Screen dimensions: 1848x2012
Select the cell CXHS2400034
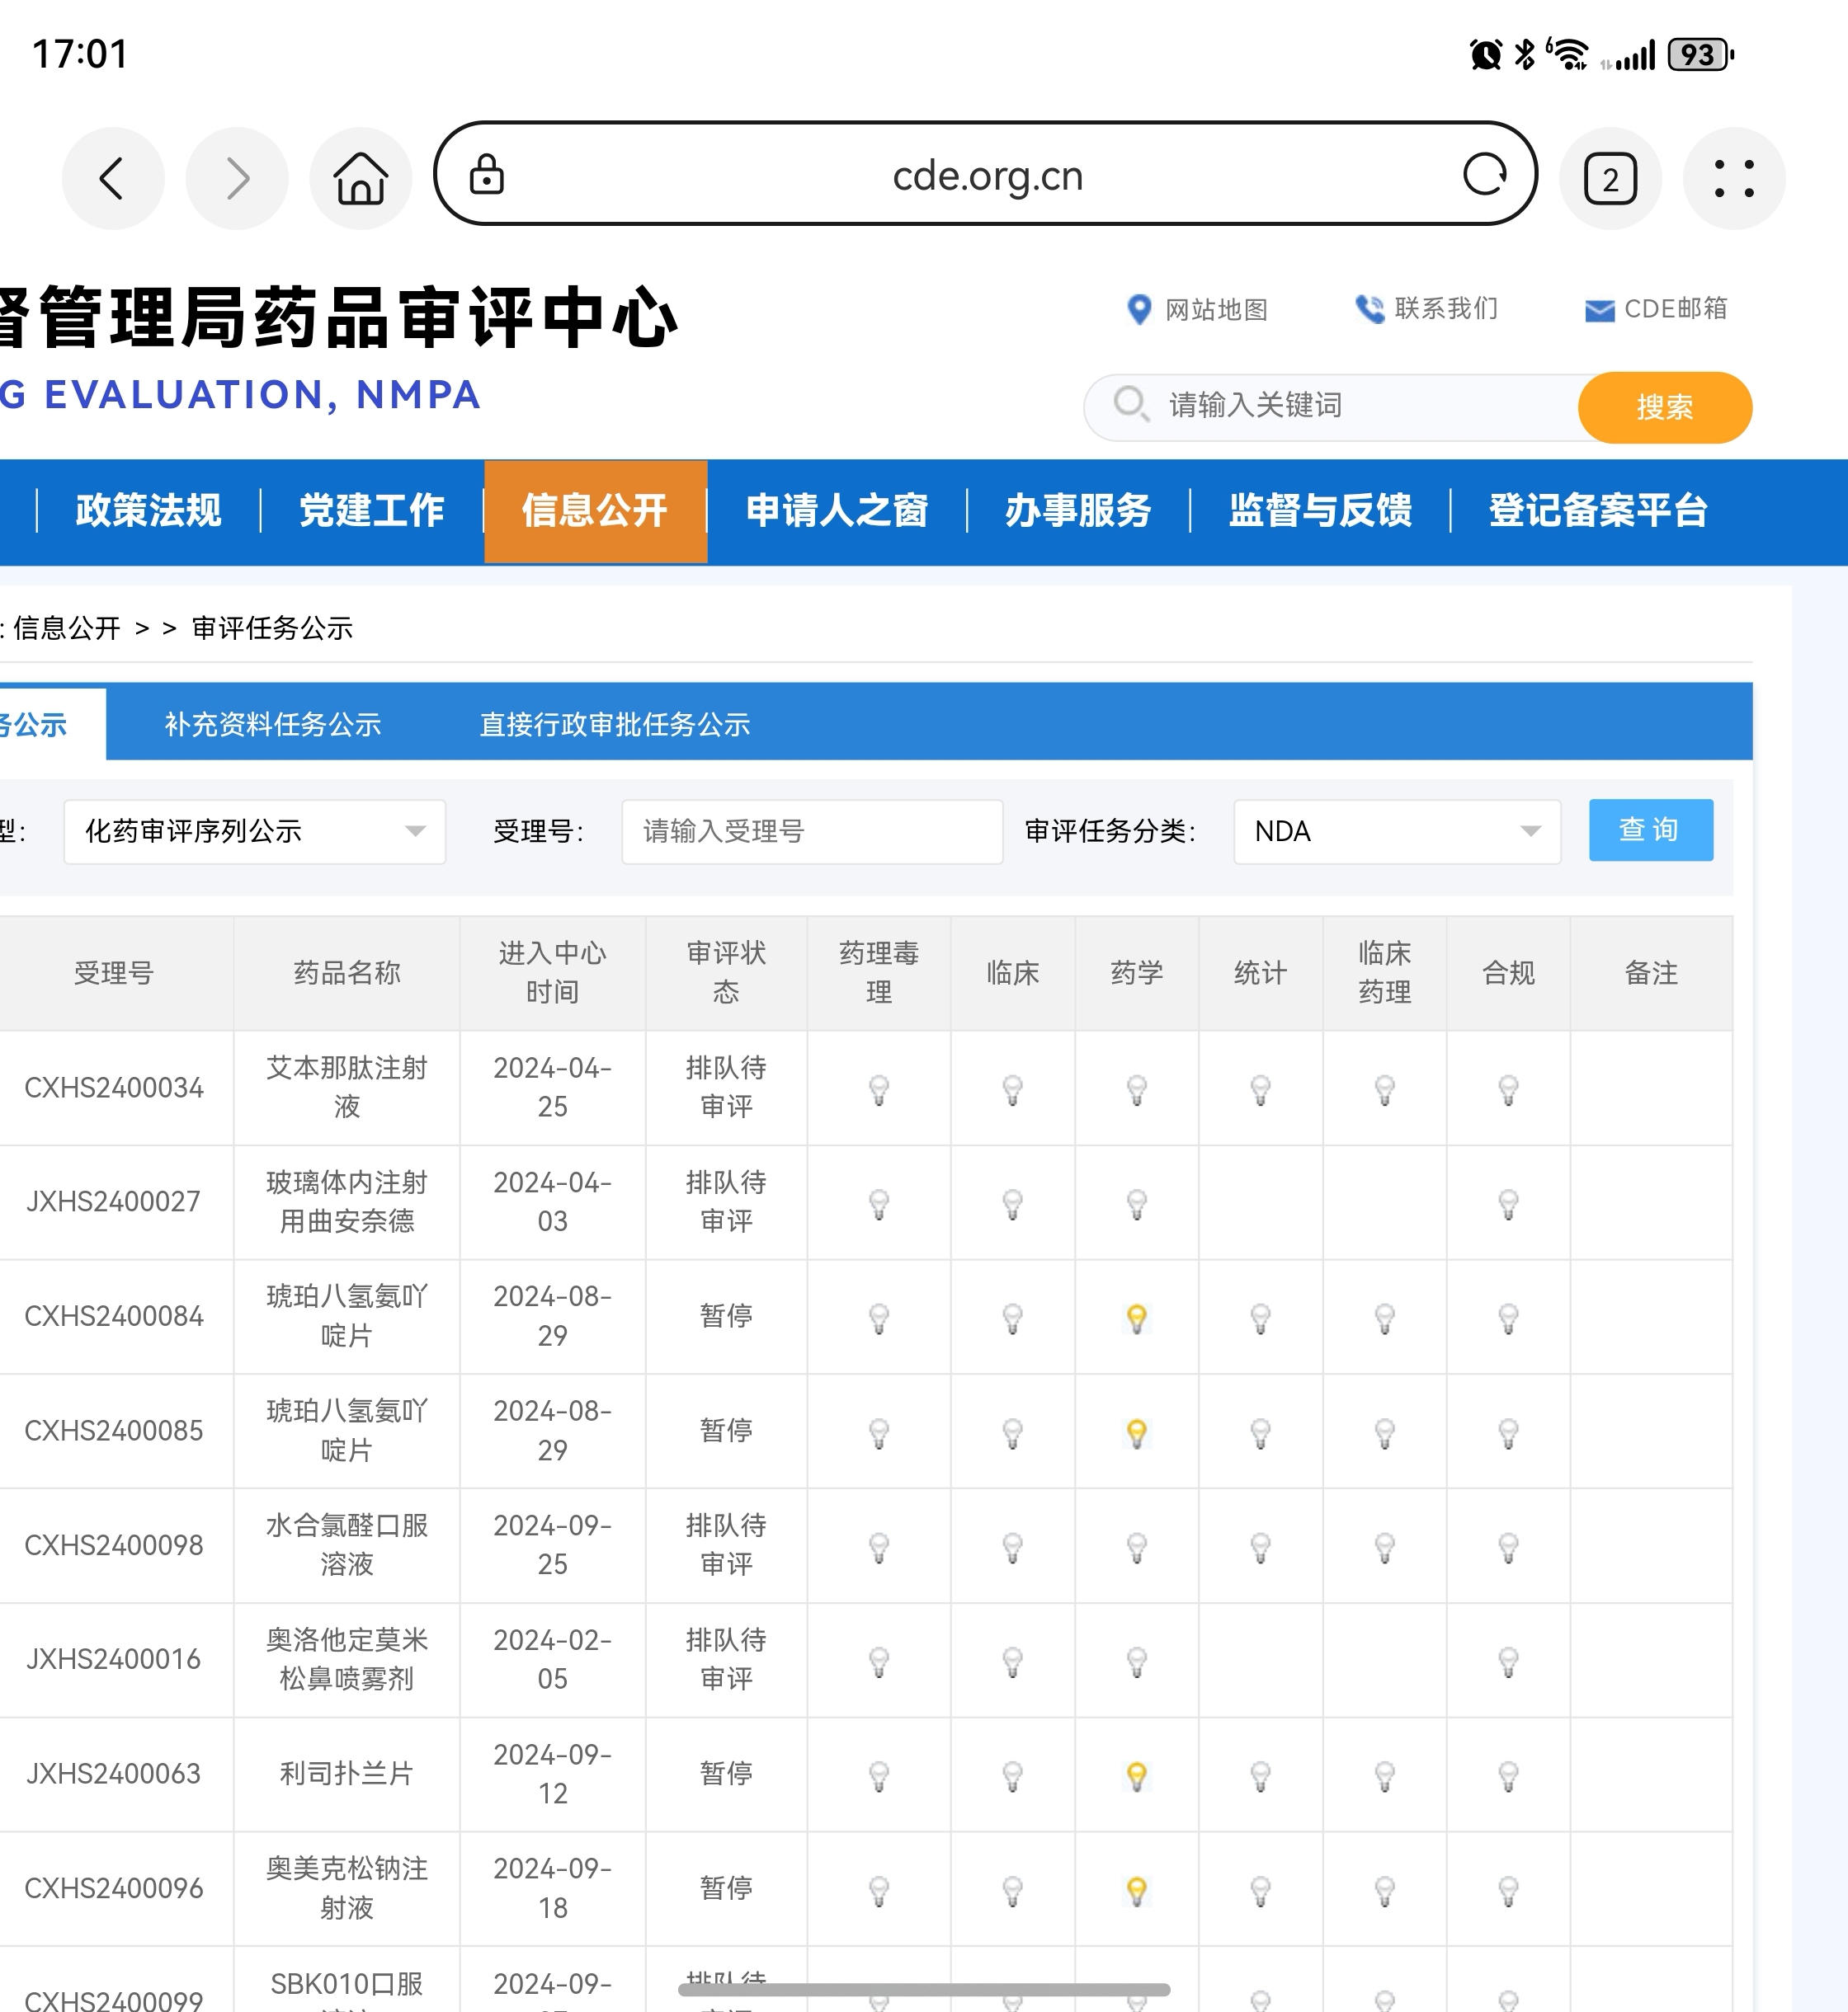click(114, 1088)
